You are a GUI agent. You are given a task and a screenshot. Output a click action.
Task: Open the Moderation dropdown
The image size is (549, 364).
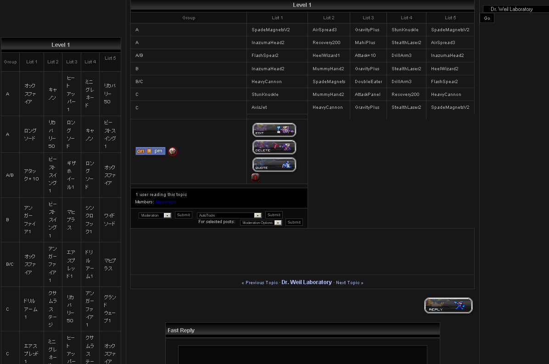pyautogui.click(x=155, y=215)
